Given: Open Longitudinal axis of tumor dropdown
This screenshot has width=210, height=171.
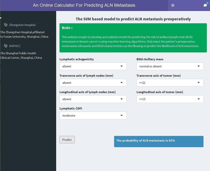Looking at the screenshot, I should [x=170, y=99].
